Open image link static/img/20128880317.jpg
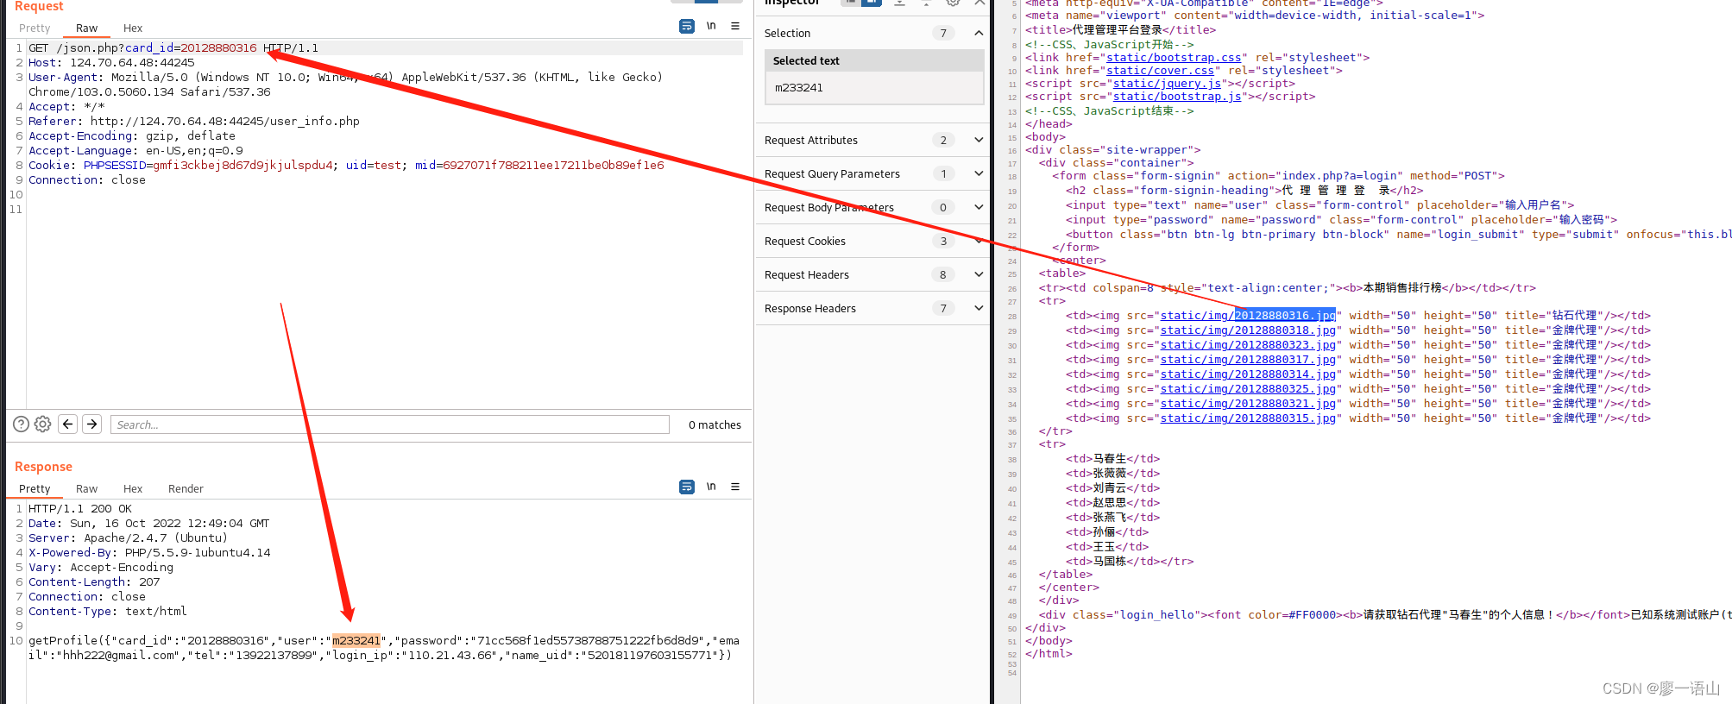1732x704 pixels. tap(1248, 360)
